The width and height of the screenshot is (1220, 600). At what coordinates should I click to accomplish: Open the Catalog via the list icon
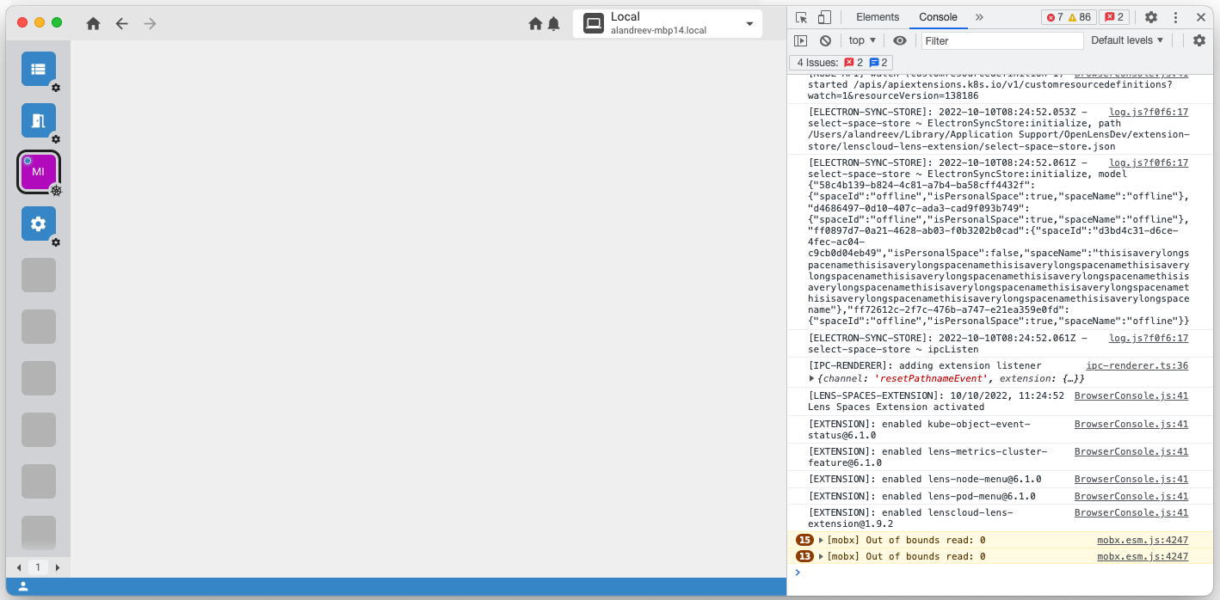tap(38, 68)
